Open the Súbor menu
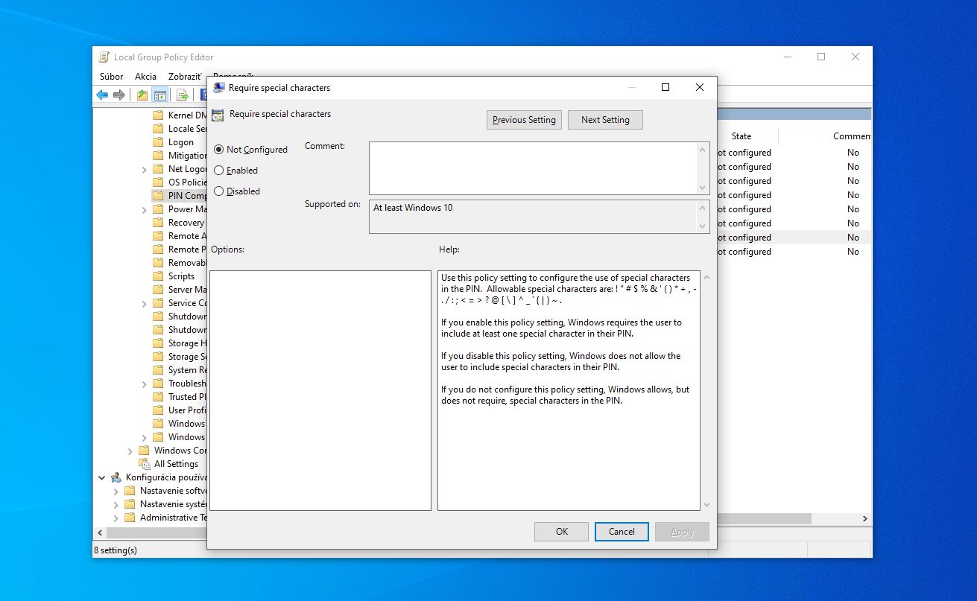 pyautogui.click(x=112, y=77)
